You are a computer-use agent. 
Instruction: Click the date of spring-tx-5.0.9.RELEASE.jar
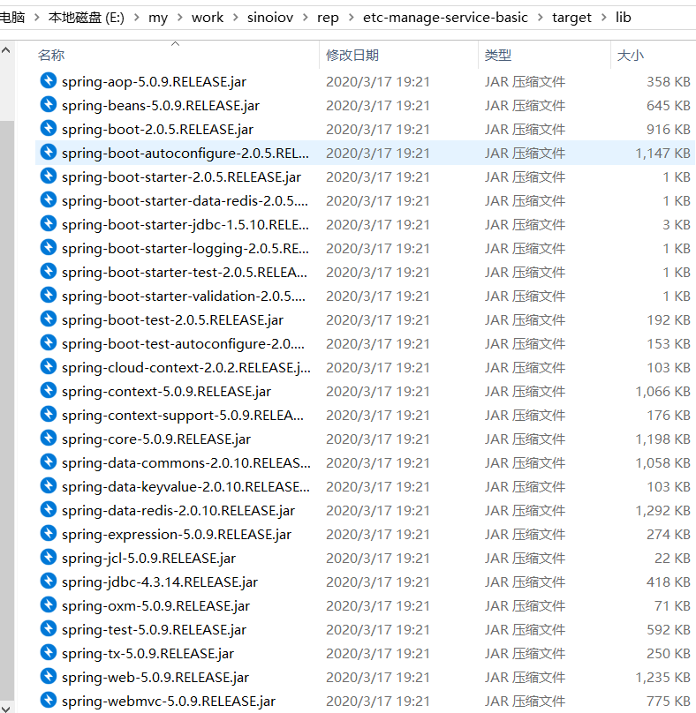tap(378, 653)
